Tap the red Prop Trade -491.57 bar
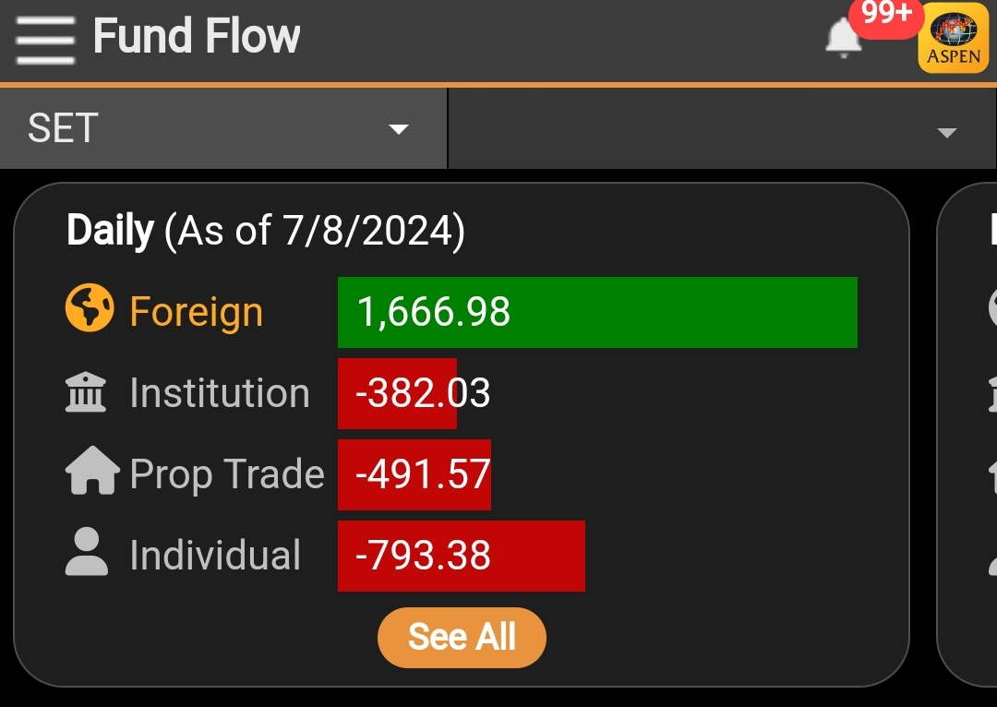 point(414,474)
